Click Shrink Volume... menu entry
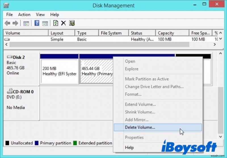Image resolution: width=227 pixels, height=158 pixels. (x=158, y=112)
